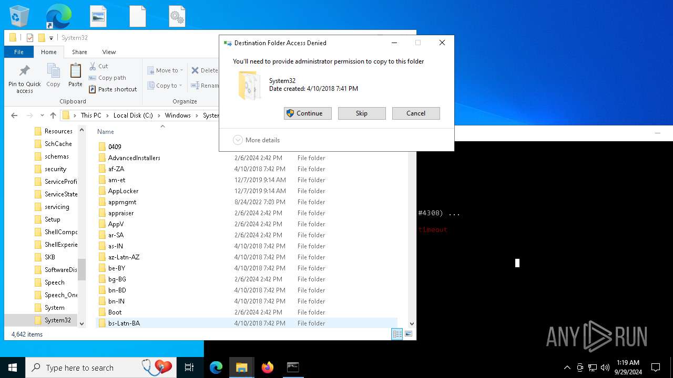Open Quick Access Toolbar customize dropdown
Image resolution: width=673 pixels, height=378 pixels.
(51, 38)
